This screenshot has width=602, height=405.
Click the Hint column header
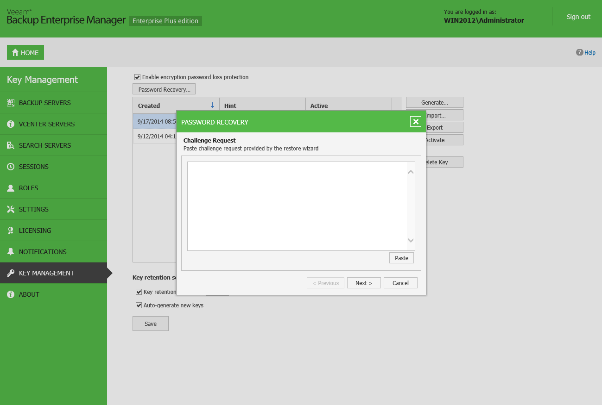point(262,106)
